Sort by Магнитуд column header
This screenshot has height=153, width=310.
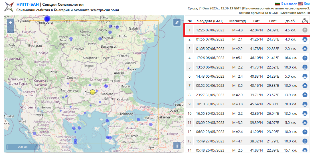(237, 21)
